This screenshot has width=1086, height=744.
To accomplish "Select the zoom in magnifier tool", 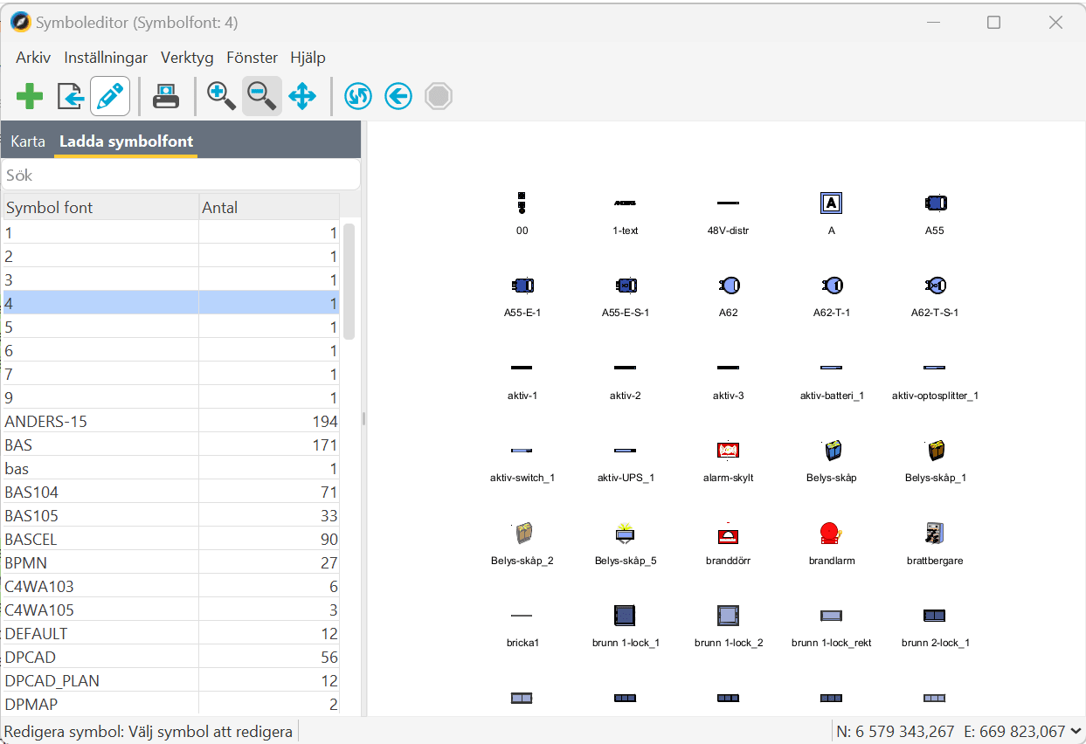I will click(x=221, y=96).
